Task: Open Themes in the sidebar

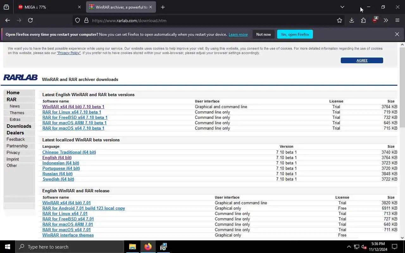Action: [17, 113]
